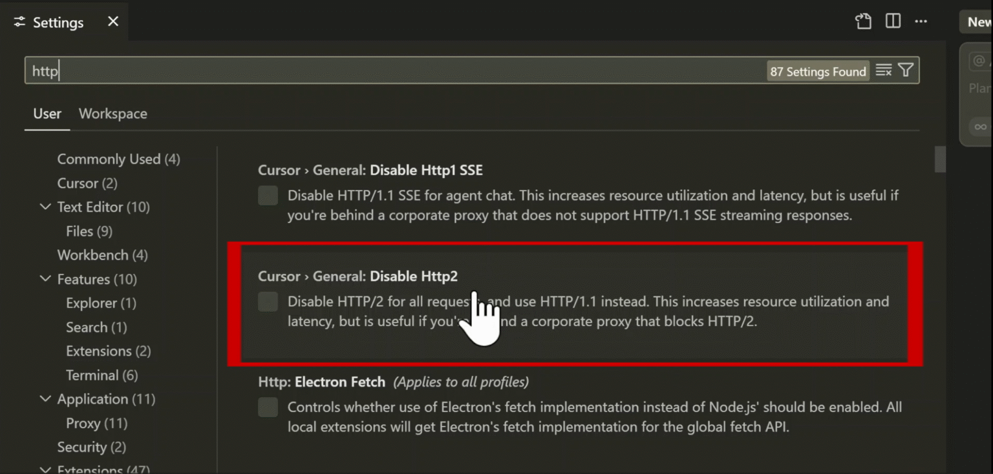Toggle the Electron Fetch checkbox
Viewport: 993px width, 474px height.
tap(268, 407)
